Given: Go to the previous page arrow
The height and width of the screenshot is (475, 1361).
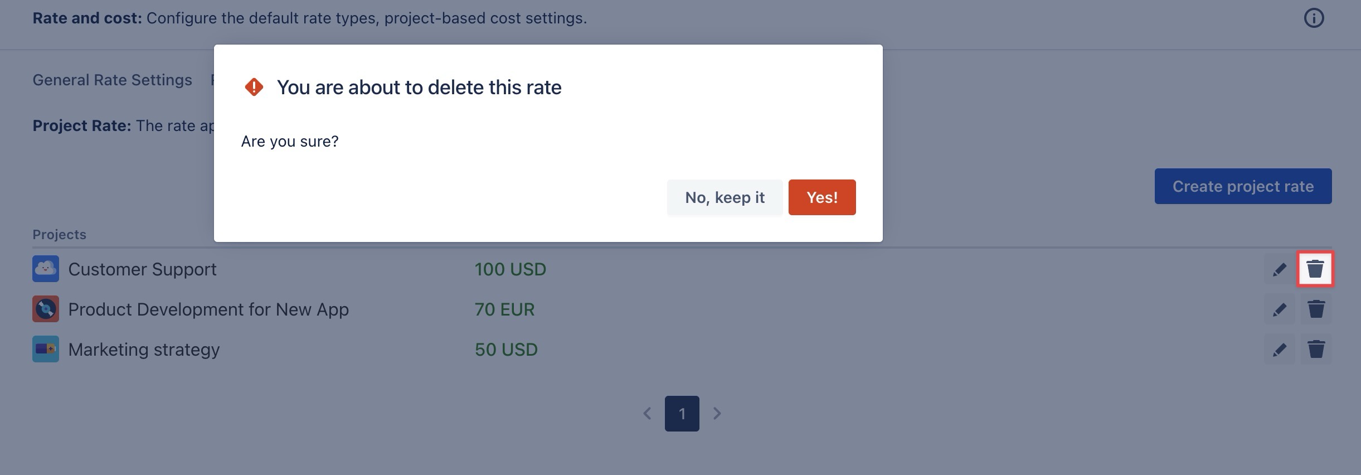Looking at the screenshot, I should pos(647,414).
